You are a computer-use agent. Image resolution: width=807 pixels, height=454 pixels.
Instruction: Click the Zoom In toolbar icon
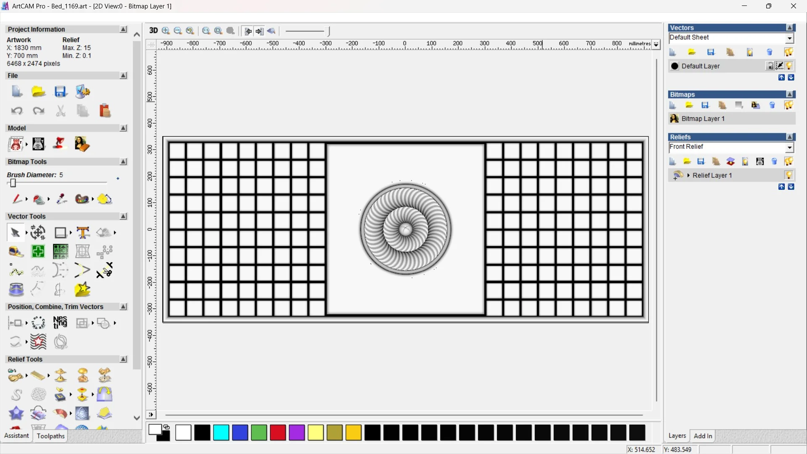tap(166, 31)
